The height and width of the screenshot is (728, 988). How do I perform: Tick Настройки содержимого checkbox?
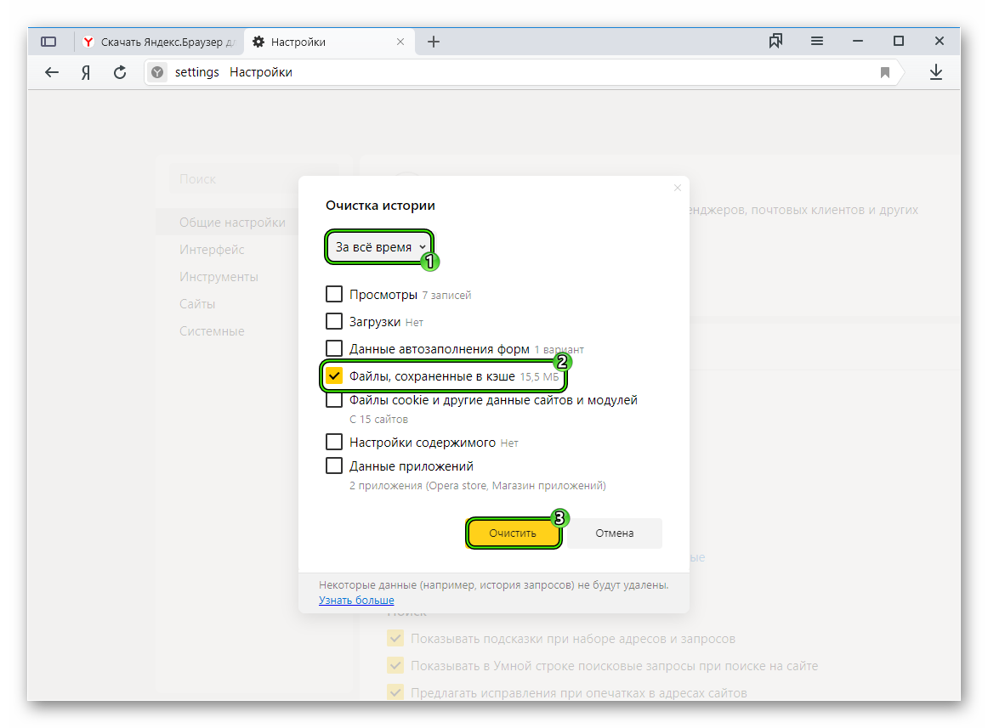point(334,442)
